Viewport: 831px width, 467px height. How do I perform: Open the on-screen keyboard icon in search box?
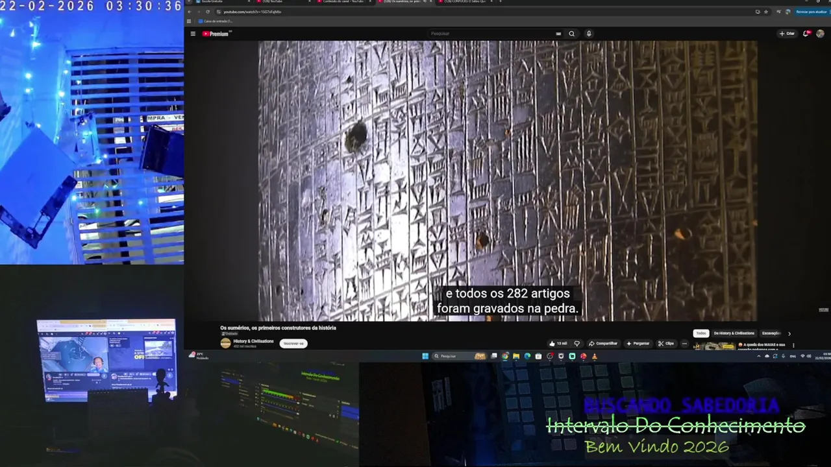click(x=558, y=34)
